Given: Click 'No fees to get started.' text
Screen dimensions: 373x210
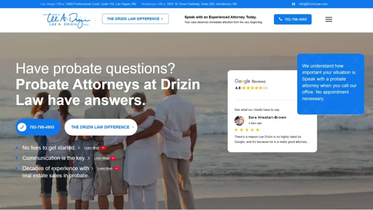Looking at the screenshot, I should coord(49,148).
